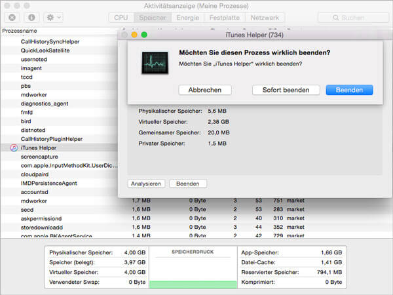393x295 pixels.
Task: Select the iTunes Helper process row
Action: pos(59,147)
